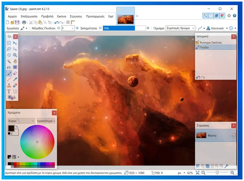Open the units px dropdown arrow
The image size is (244, 181).
(x=184, y=173)
